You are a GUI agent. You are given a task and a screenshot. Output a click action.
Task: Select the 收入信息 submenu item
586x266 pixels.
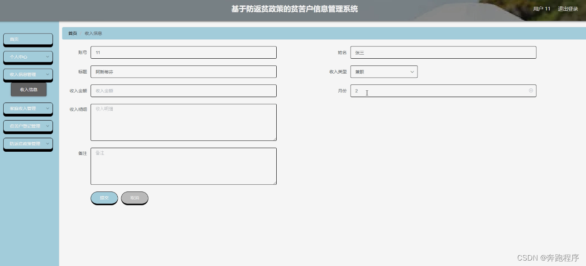29,89
